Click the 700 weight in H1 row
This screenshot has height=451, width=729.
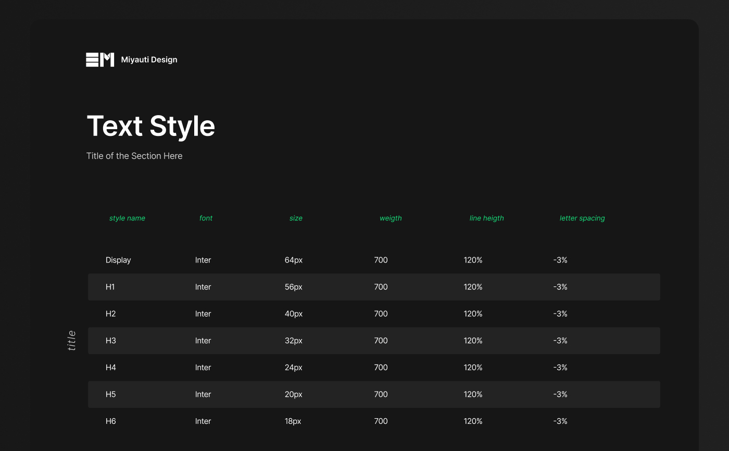click(381, 287)
